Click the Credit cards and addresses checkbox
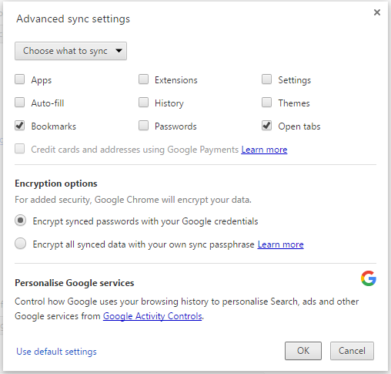This screenshot has height=374, width=391. [20, 149]
